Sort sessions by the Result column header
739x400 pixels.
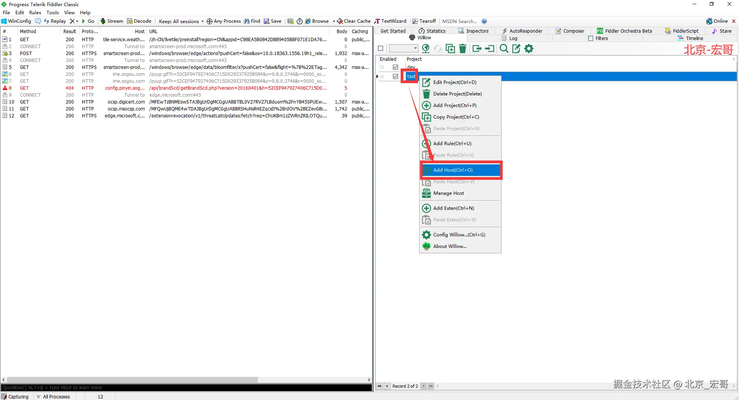coord(70,32)
